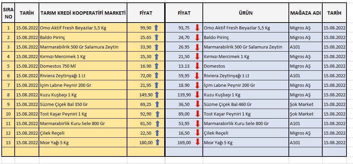Select the TARIM KREDİ KOOPERATİFİ MARKETİ header cell

83,13
